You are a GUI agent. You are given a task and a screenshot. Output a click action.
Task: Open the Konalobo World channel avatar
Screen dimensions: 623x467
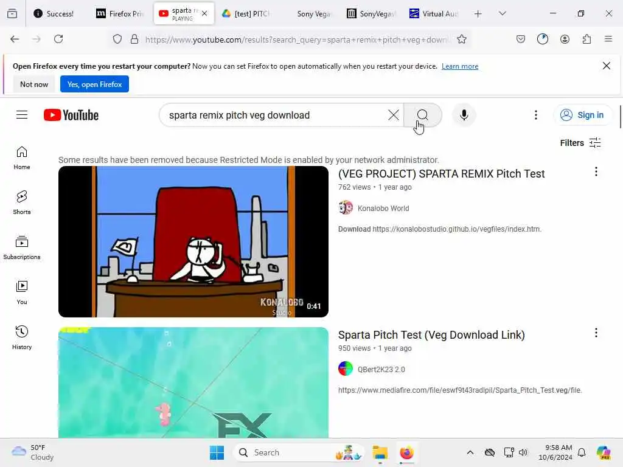click(x=346, y=208)
